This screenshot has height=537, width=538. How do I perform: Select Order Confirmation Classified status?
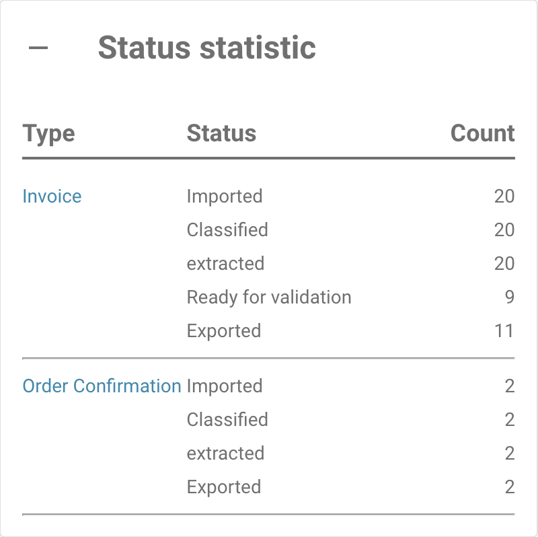click(x=227, y=420)
